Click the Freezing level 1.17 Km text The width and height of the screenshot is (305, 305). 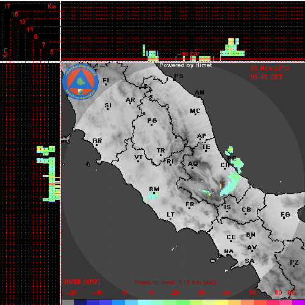(x=175, y=282)
